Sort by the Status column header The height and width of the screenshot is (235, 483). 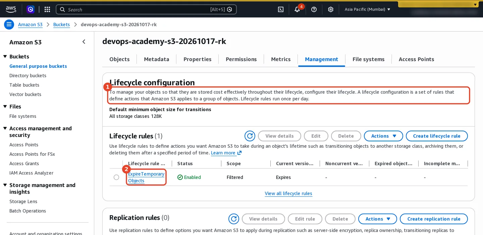(x=185, y=163)
